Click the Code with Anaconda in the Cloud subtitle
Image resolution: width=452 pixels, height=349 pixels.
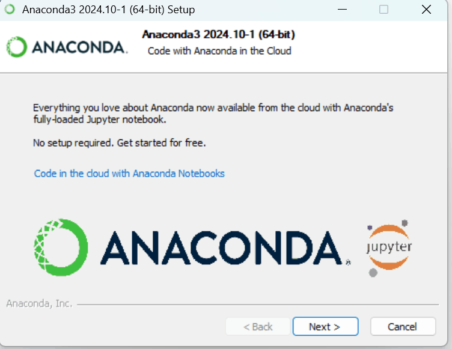click(x=219, y=51)
